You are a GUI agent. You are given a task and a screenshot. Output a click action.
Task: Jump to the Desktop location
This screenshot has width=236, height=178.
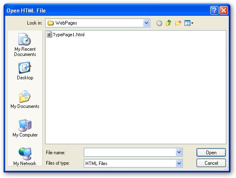[x=25, y=71]
